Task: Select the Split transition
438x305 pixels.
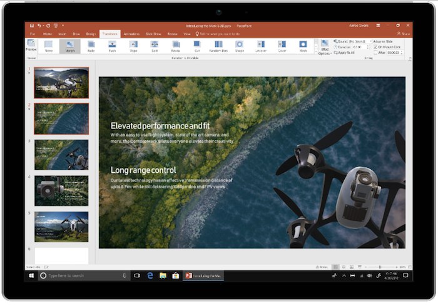Action: tap(155, 46)
